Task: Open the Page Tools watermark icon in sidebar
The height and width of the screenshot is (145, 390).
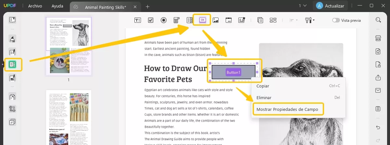Action: [x=12, y=122]
